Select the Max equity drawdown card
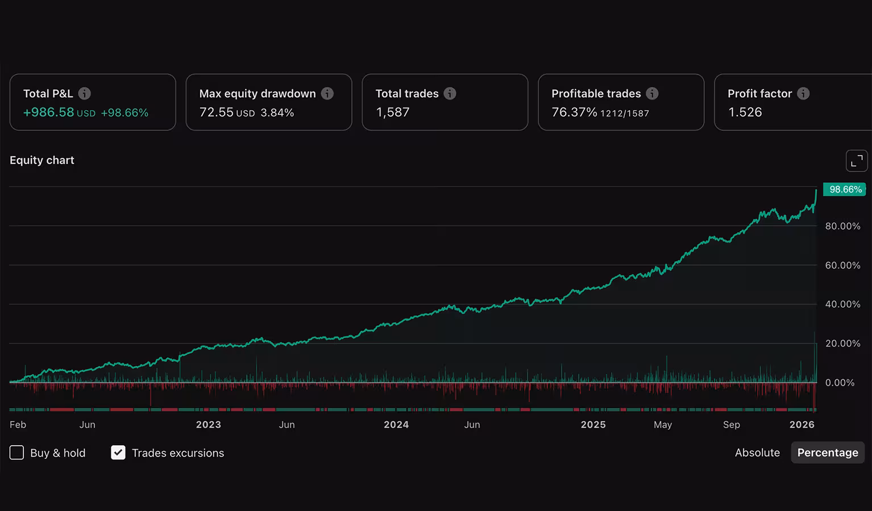Image resolution: width=872 pixels, height=511 pixels. (x=268, y=102)
